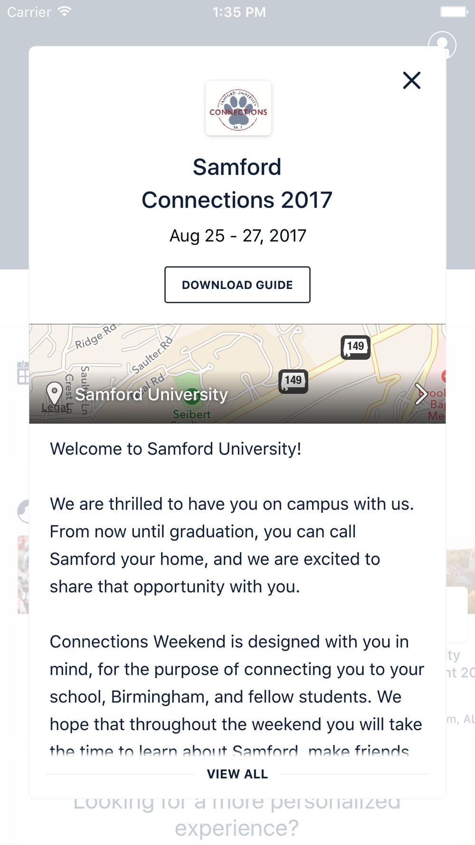Tap 'Looking for a more personalized experience?' text
This screenshot has height=845, width=475.
coord(237,815)
